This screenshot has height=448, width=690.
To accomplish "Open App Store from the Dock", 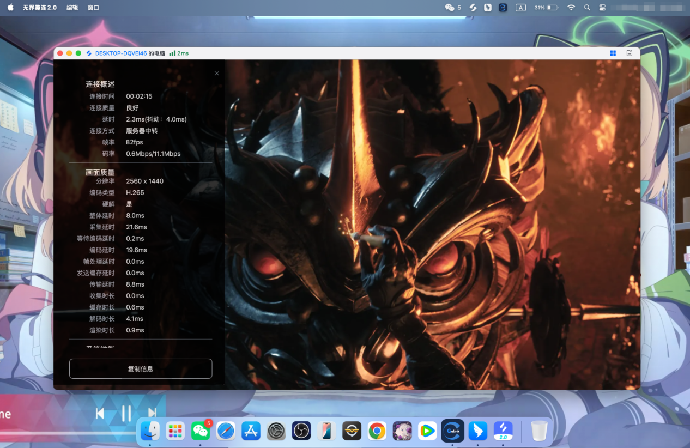I will point(251,431).
